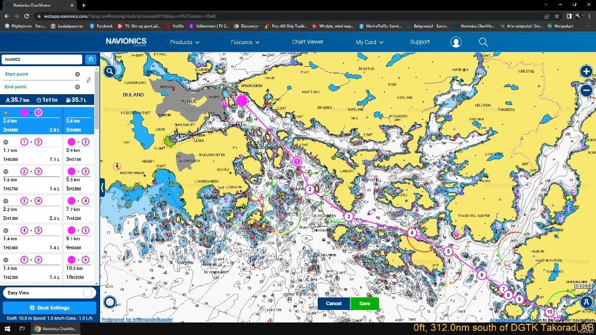This screenshot has height=335, width=596.
Task: Select the 7.7 km cumulative distance to waypoint 4
Action: click(x=73, y=209)
